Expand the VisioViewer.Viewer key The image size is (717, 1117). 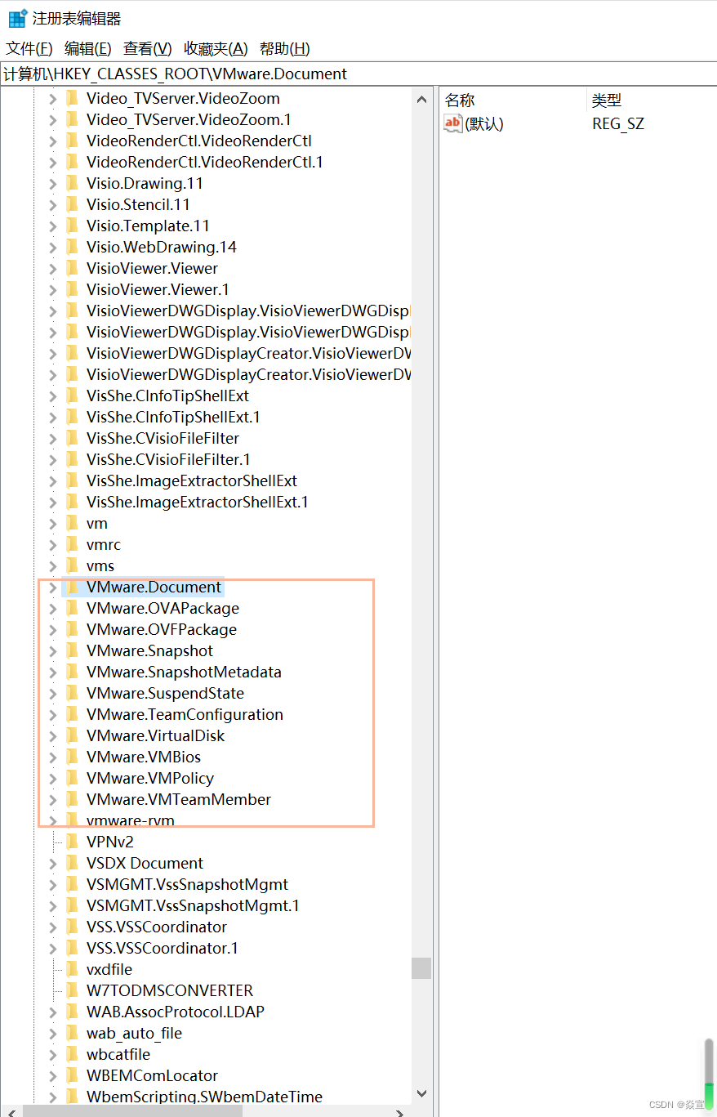[x=52, y=269]
